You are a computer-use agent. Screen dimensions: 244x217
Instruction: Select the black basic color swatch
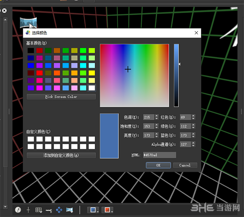pyautogui.click(x=31, y=50)
